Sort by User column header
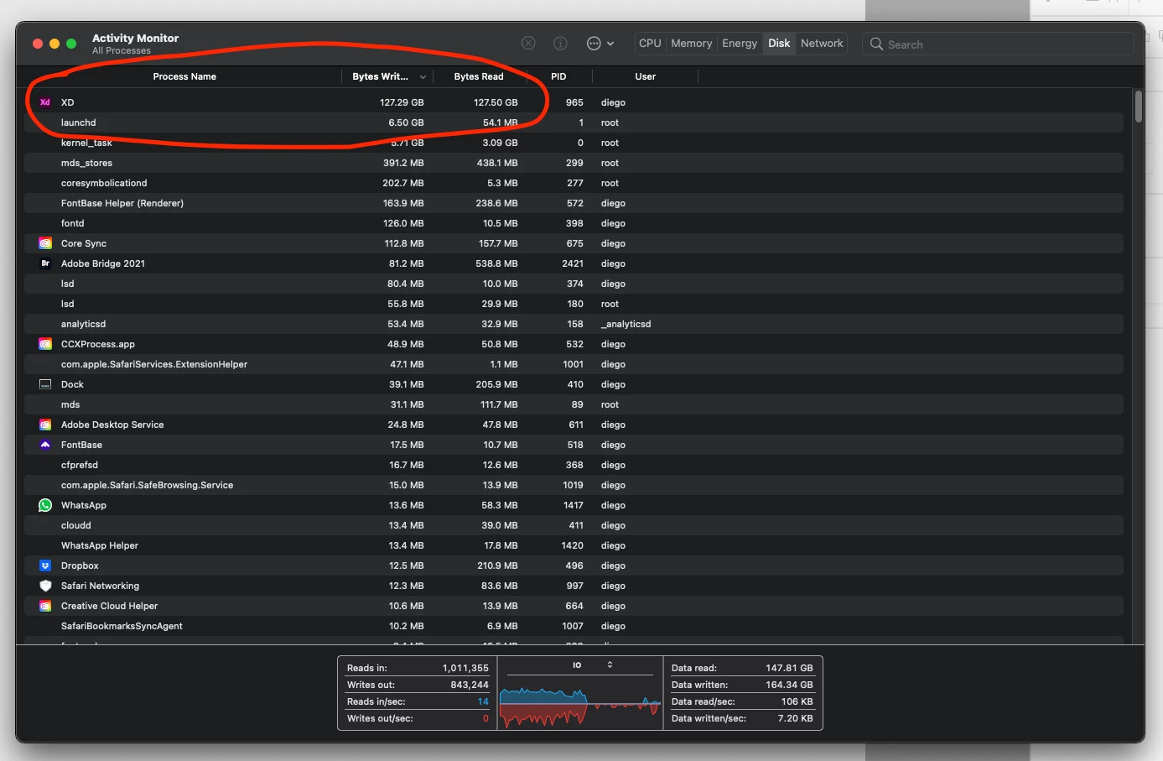 [x=645, y=76]
